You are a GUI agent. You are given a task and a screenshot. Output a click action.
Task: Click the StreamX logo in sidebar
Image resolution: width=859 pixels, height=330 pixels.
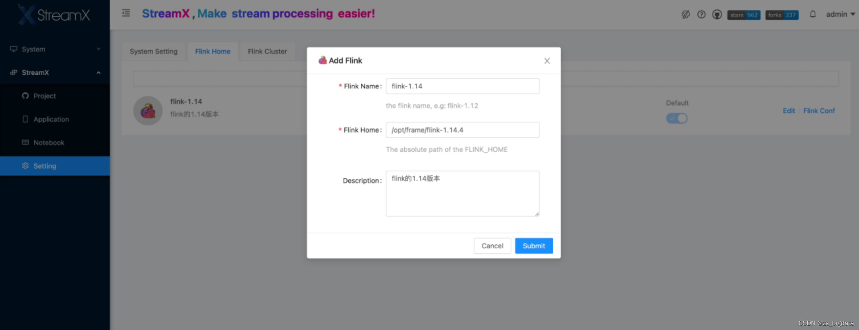(54, 15)
